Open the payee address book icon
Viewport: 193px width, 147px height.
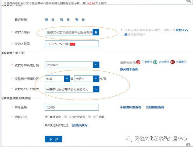pos(96,32)
